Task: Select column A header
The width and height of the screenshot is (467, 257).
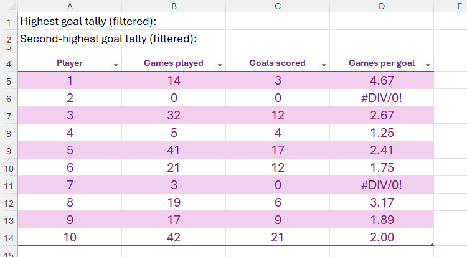Action: tap(70, 6)
